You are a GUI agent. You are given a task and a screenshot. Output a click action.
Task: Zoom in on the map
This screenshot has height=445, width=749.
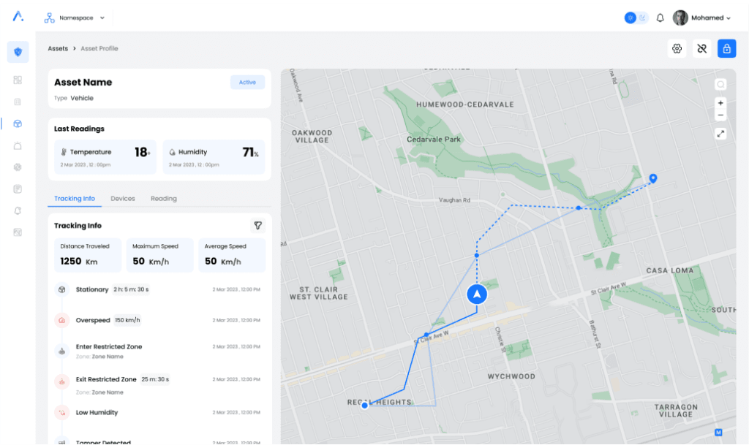(x=720, y=103)
